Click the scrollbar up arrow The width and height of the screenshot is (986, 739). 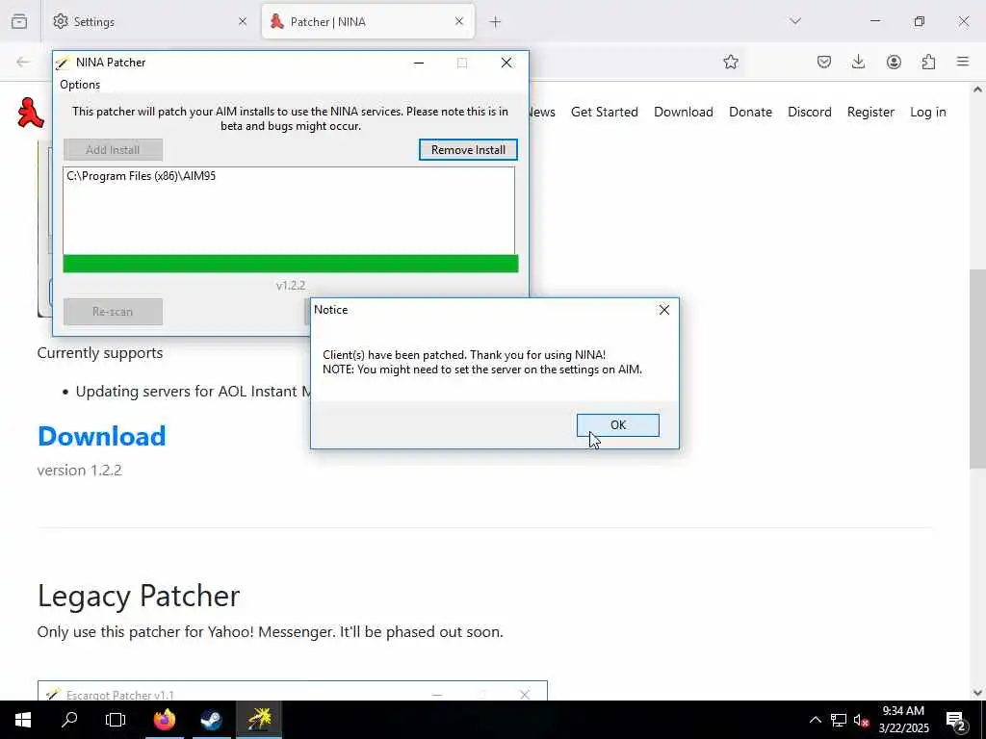tap(977, 89)
